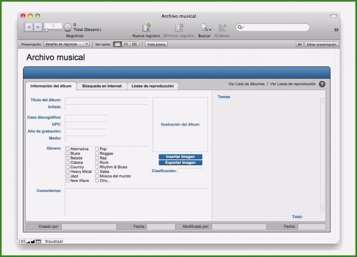Enable the Jazz genre checkbox
The image size is (357, 257).
(68, 176)
